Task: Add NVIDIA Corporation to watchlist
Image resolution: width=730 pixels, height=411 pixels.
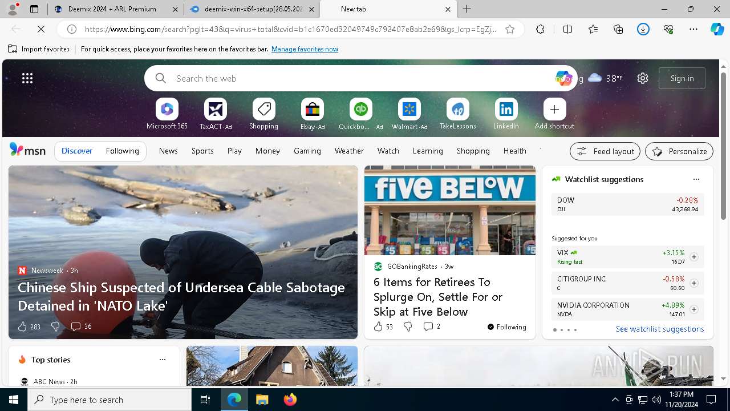Action: pyautogui.click(x=693, y=309)
